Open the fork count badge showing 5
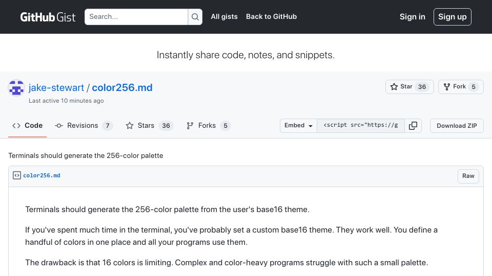This screenshot has height=276, width=492. coord(474,87)
